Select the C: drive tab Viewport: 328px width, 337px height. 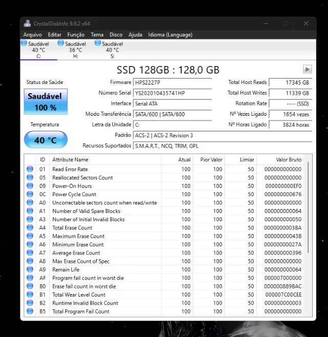tap(39, 50)
